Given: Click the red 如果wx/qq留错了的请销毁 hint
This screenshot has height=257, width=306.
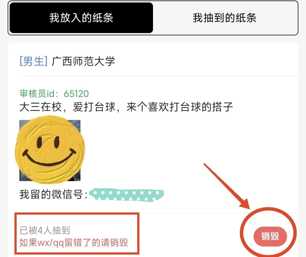Looking at the screenshot, I should [74, 243].
